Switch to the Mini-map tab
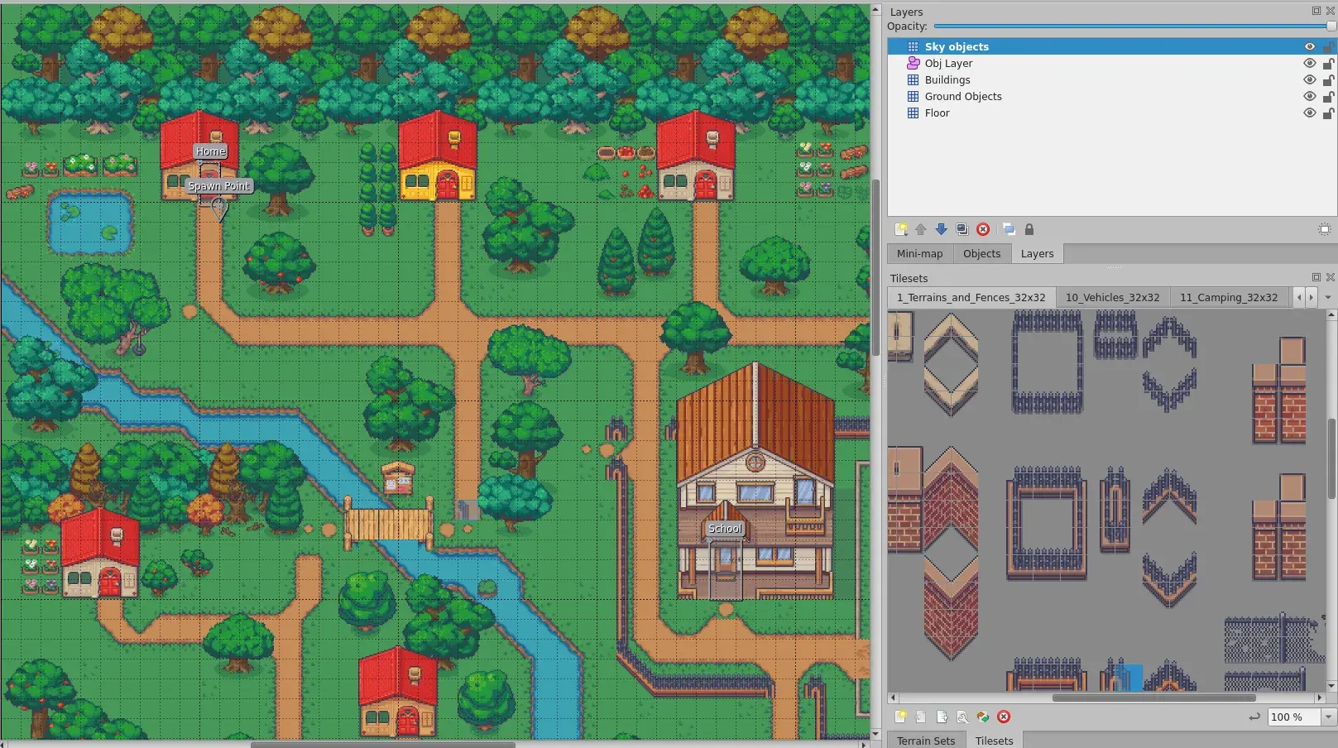 [919, 254]
